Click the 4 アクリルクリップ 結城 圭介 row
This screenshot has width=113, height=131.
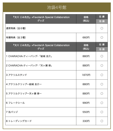pos(56,84)
